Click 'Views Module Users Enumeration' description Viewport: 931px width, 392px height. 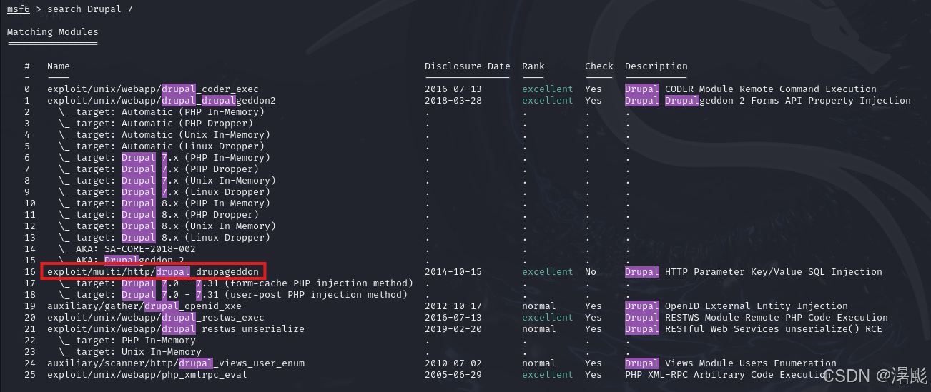[751, 363]
